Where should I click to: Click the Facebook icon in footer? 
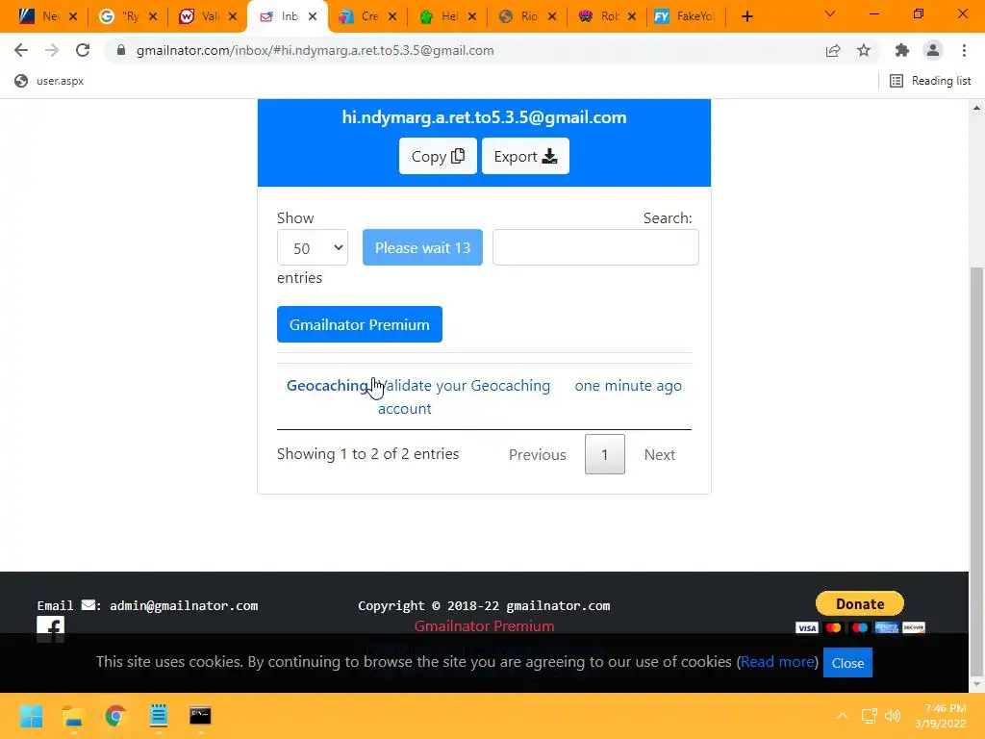pyautogui.click(x=50, y=629)
